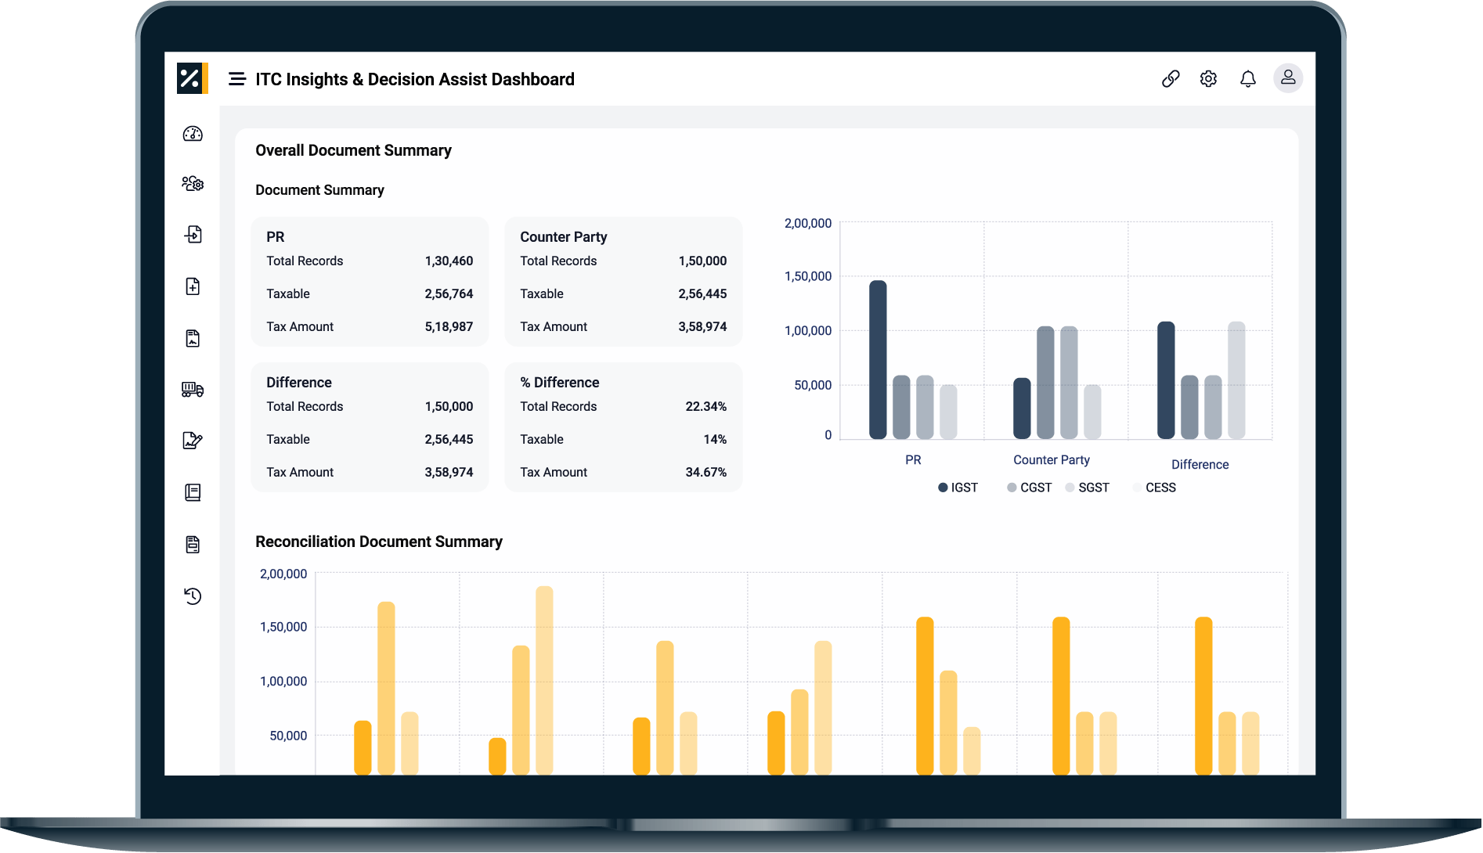The width and height of the screenshot is (1483, 853).
Task: Open the history clock sidebar icon
Action: click(x=193, y=596)
